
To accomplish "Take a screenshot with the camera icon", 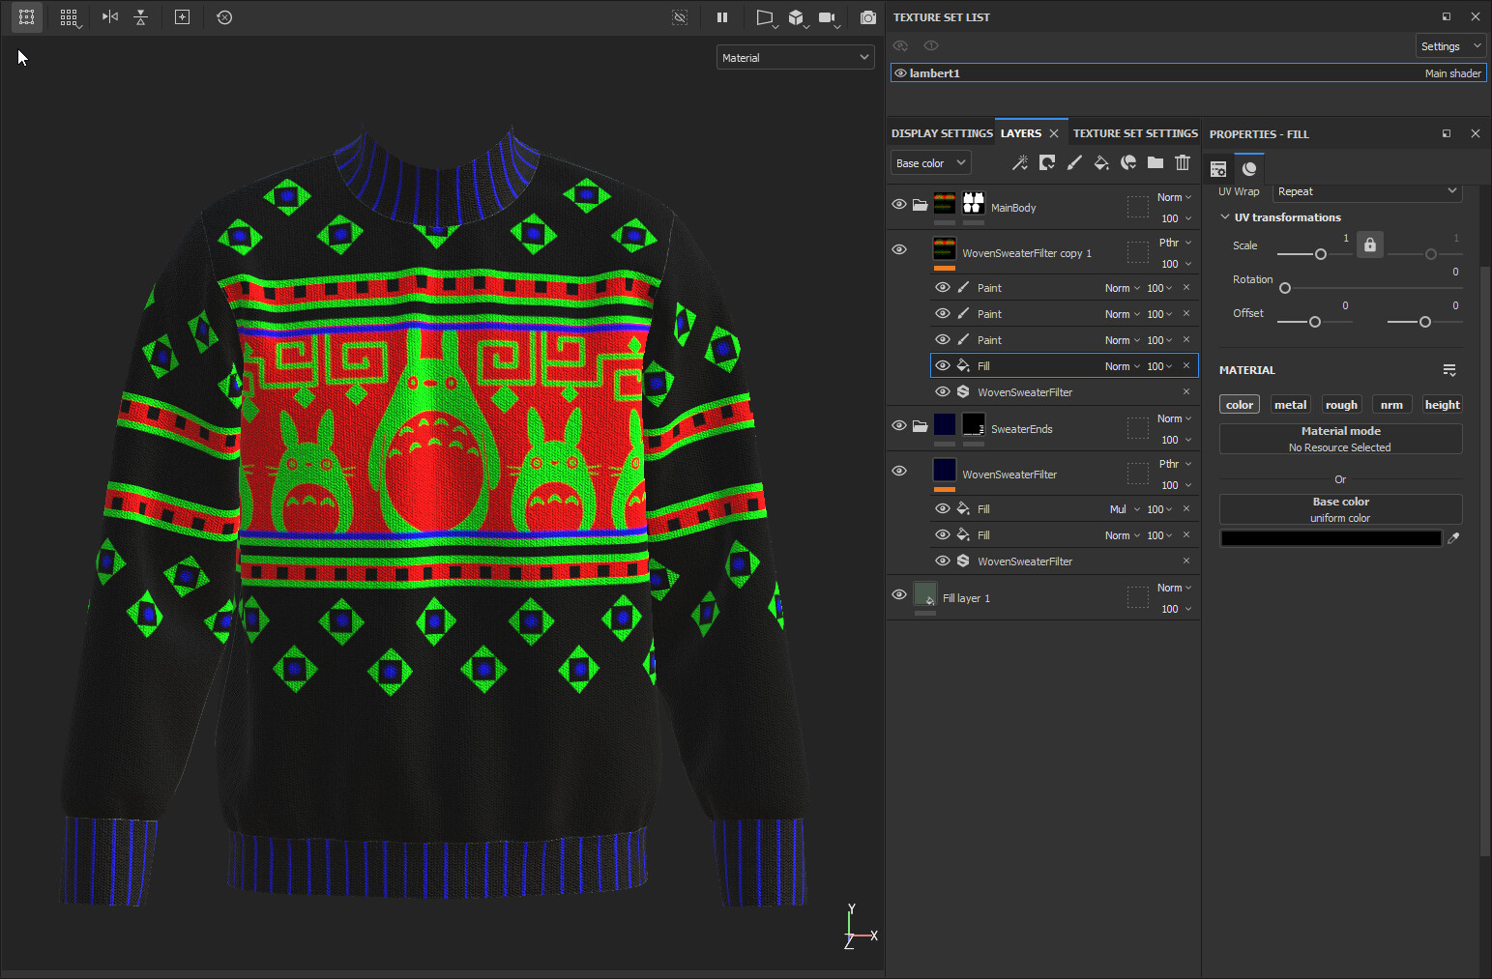I will point(867,16).
